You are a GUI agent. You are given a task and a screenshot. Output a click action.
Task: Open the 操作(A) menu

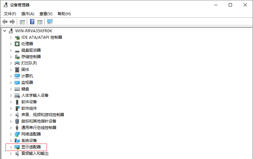(x=27, y=14)
